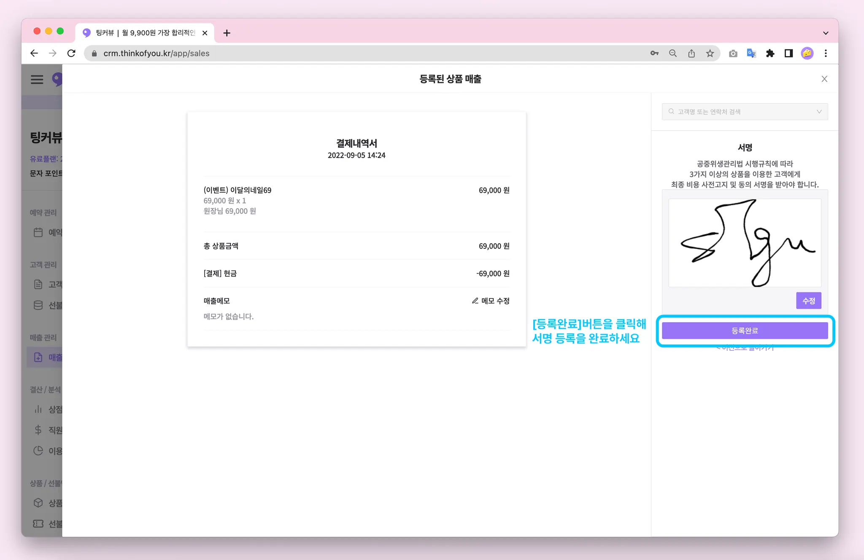The width and height of the screenshot is (864, 560).
Task: Click the signature drawing canvas
Action: click(x=745, y=243)
